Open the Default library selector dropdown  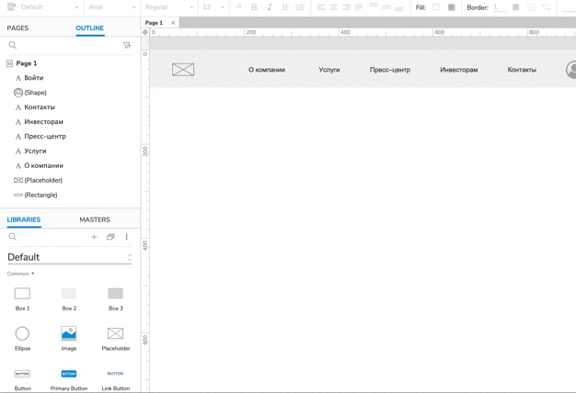click(x=69, y=257)
